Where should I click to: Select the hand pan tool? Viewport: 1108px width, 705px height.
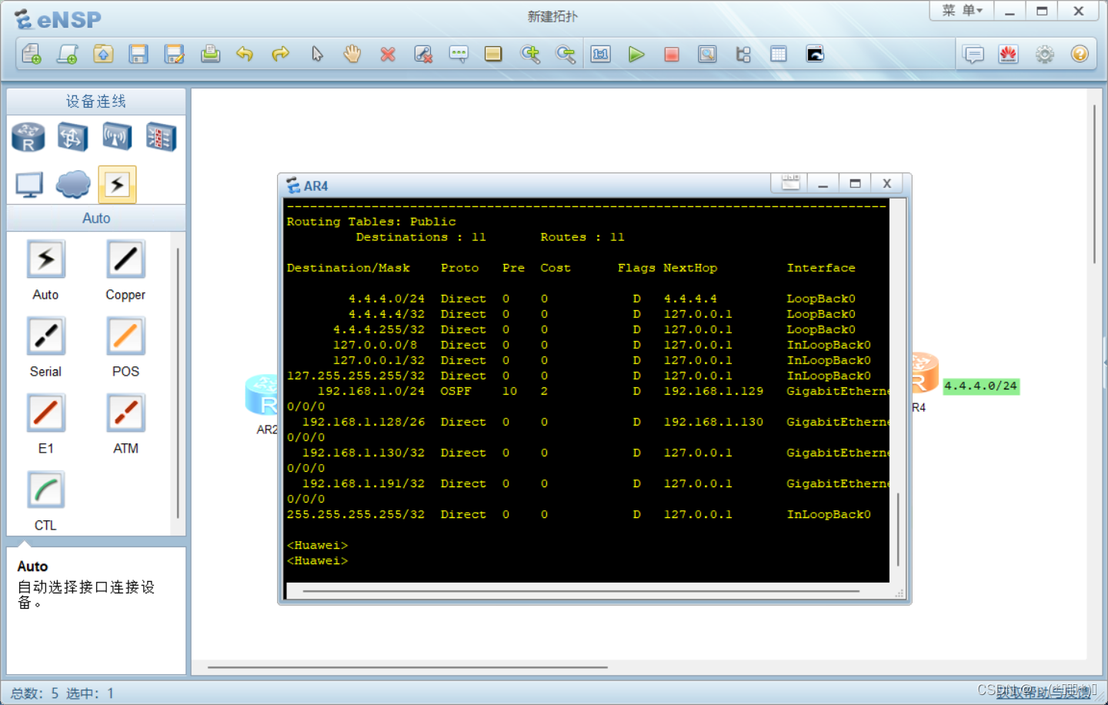pyautogui.click(x=352, y=54)
